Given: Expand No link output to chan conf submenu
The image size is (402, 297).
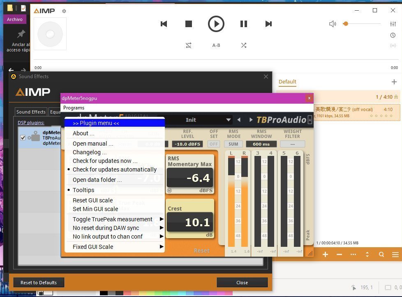Looking at the screenshot, I should 115,237.
